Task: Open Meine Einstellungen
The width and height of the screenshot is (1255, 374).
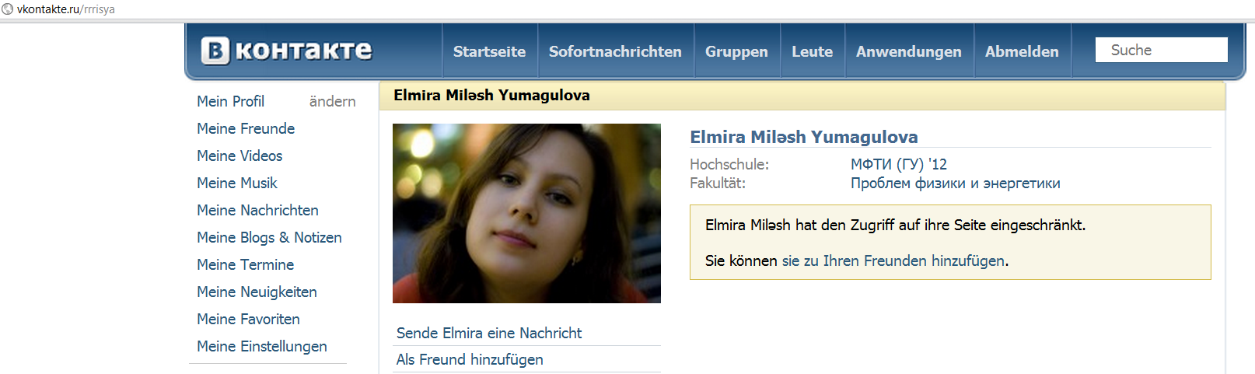Action: point(262,346)
